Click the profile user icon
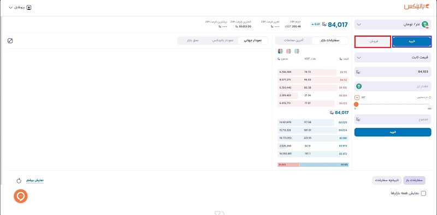This screenshot has width=437, height=215. tap(29, 8)
